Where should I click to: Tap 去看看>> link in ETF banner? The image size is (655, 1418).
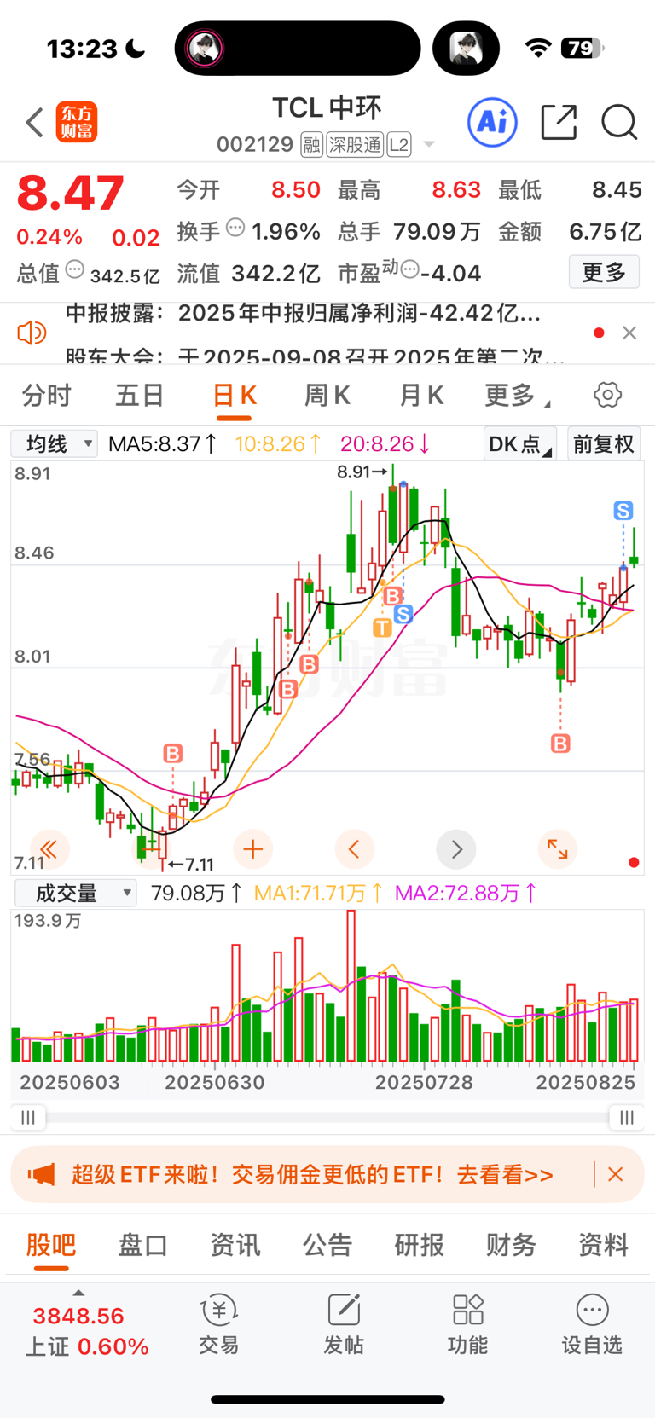pos(505,1174)
